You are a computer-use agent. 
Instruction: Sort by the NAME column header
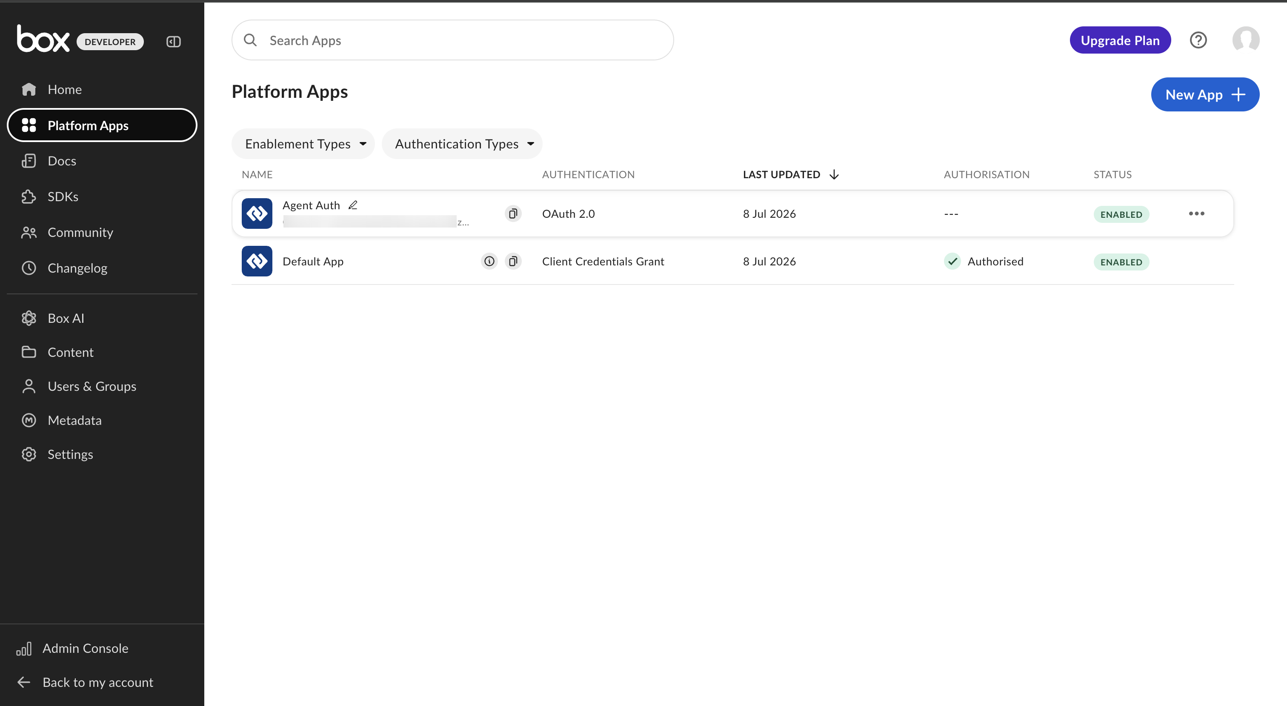[x=257, y=174]
